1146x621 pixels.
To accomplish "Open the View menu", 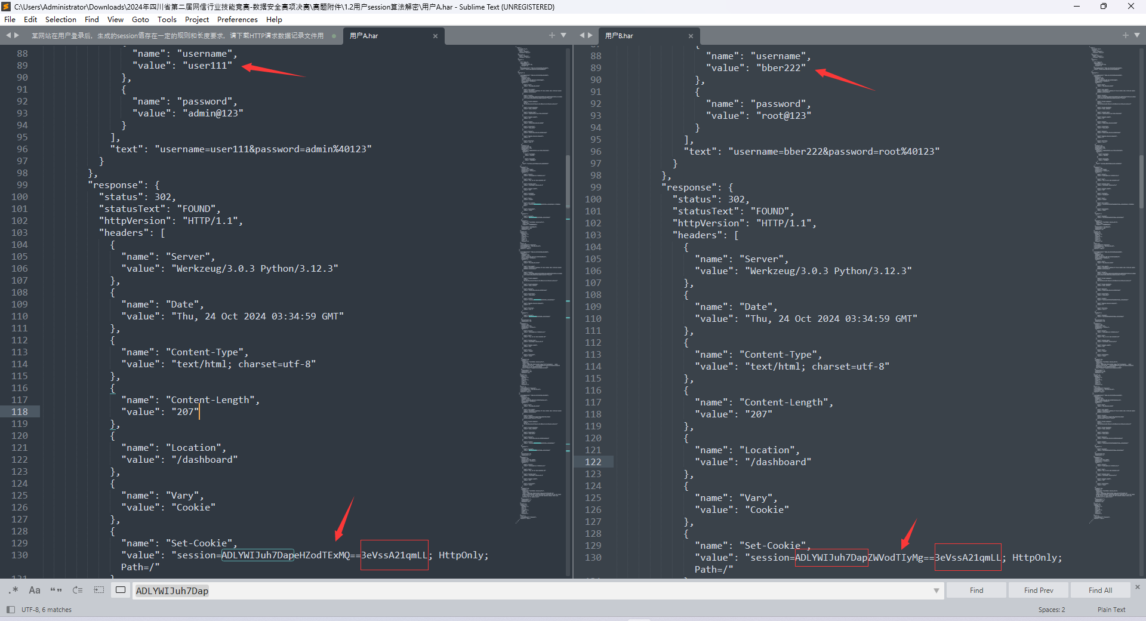I will coord(115,20).
